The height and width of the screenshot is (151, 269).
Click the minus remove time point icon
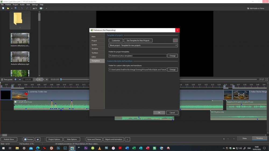click(20, 79)
